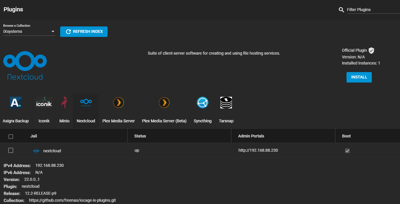Click the Nextcloud plugin tile label
The height and width of the screenshot is (204, 400).
click(x=86, y=121)
